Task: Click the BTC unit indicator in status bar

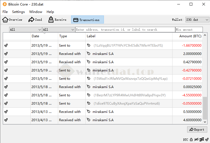Action: coord(185,140)
